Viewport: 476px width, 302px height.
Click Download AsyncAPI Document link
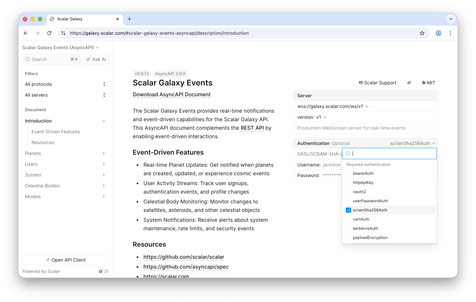(x=172, y=95)
